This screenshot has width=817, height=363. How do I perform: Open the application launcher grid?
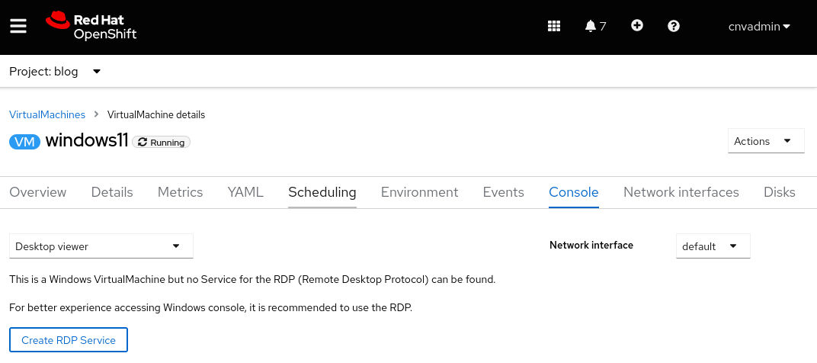pos(554,27)
